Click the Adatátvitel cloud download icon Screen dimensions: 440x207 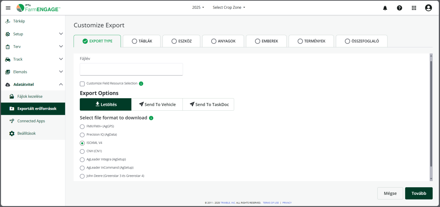(x=8, y=85)
